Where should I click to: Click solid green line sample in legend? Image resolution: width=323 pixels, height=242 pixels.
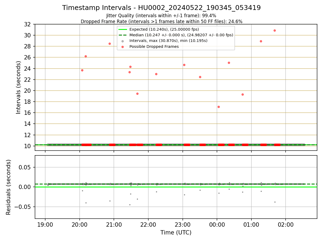point(123,29)
